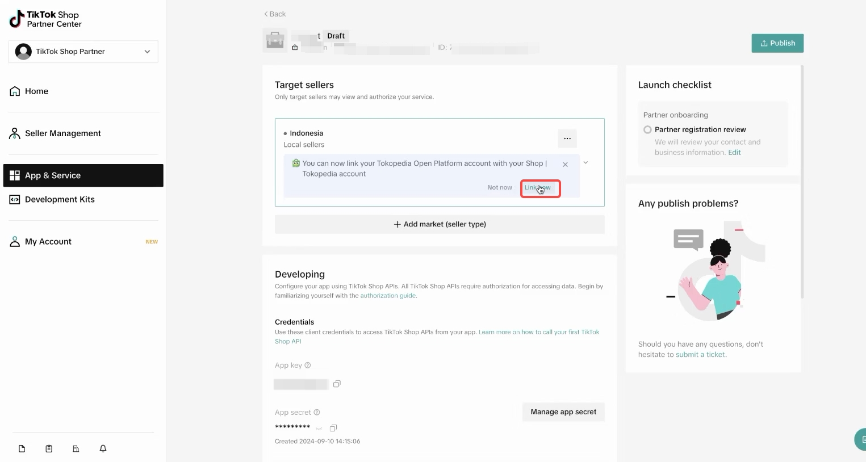The image size is (866, 462).
Task: Click the publish help illustration
Action: (x=716, y=271)
